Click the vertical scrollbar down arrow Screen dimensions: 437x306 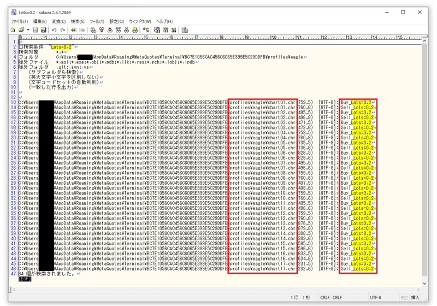pos(424,284)
